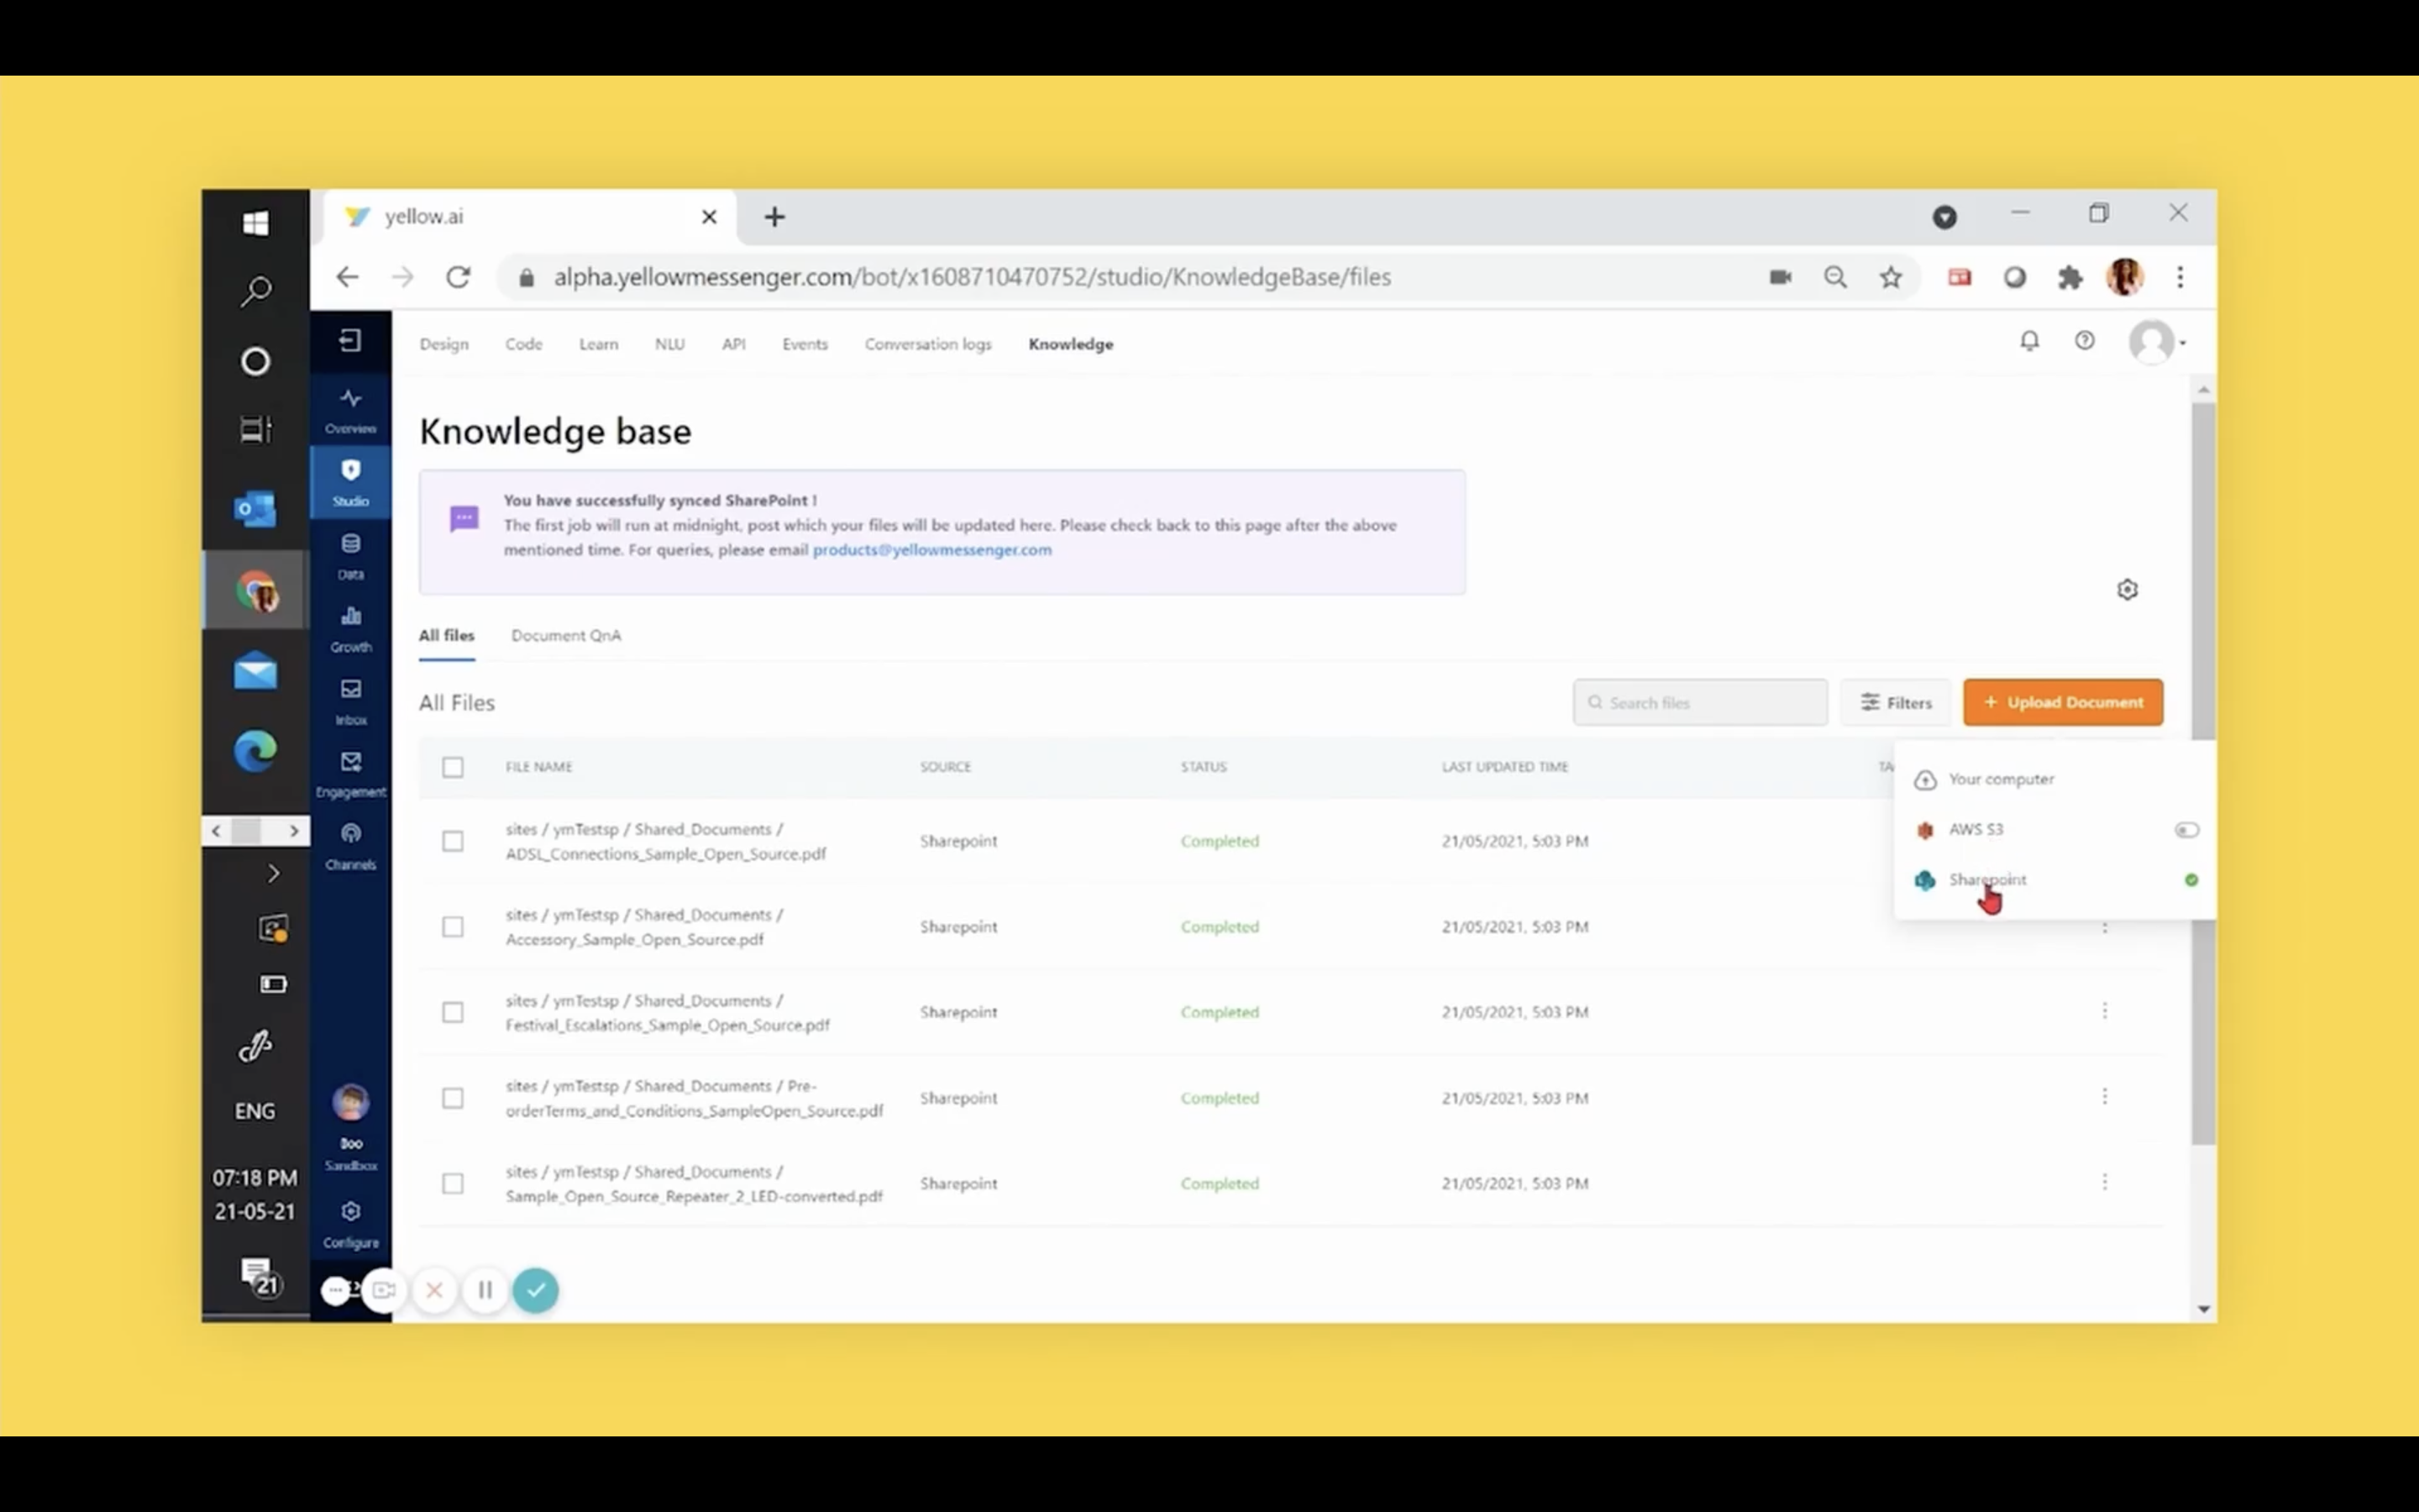Open the Events tab
The width and height of the screenshot is (2419, 1512).
tap(805, 344)
